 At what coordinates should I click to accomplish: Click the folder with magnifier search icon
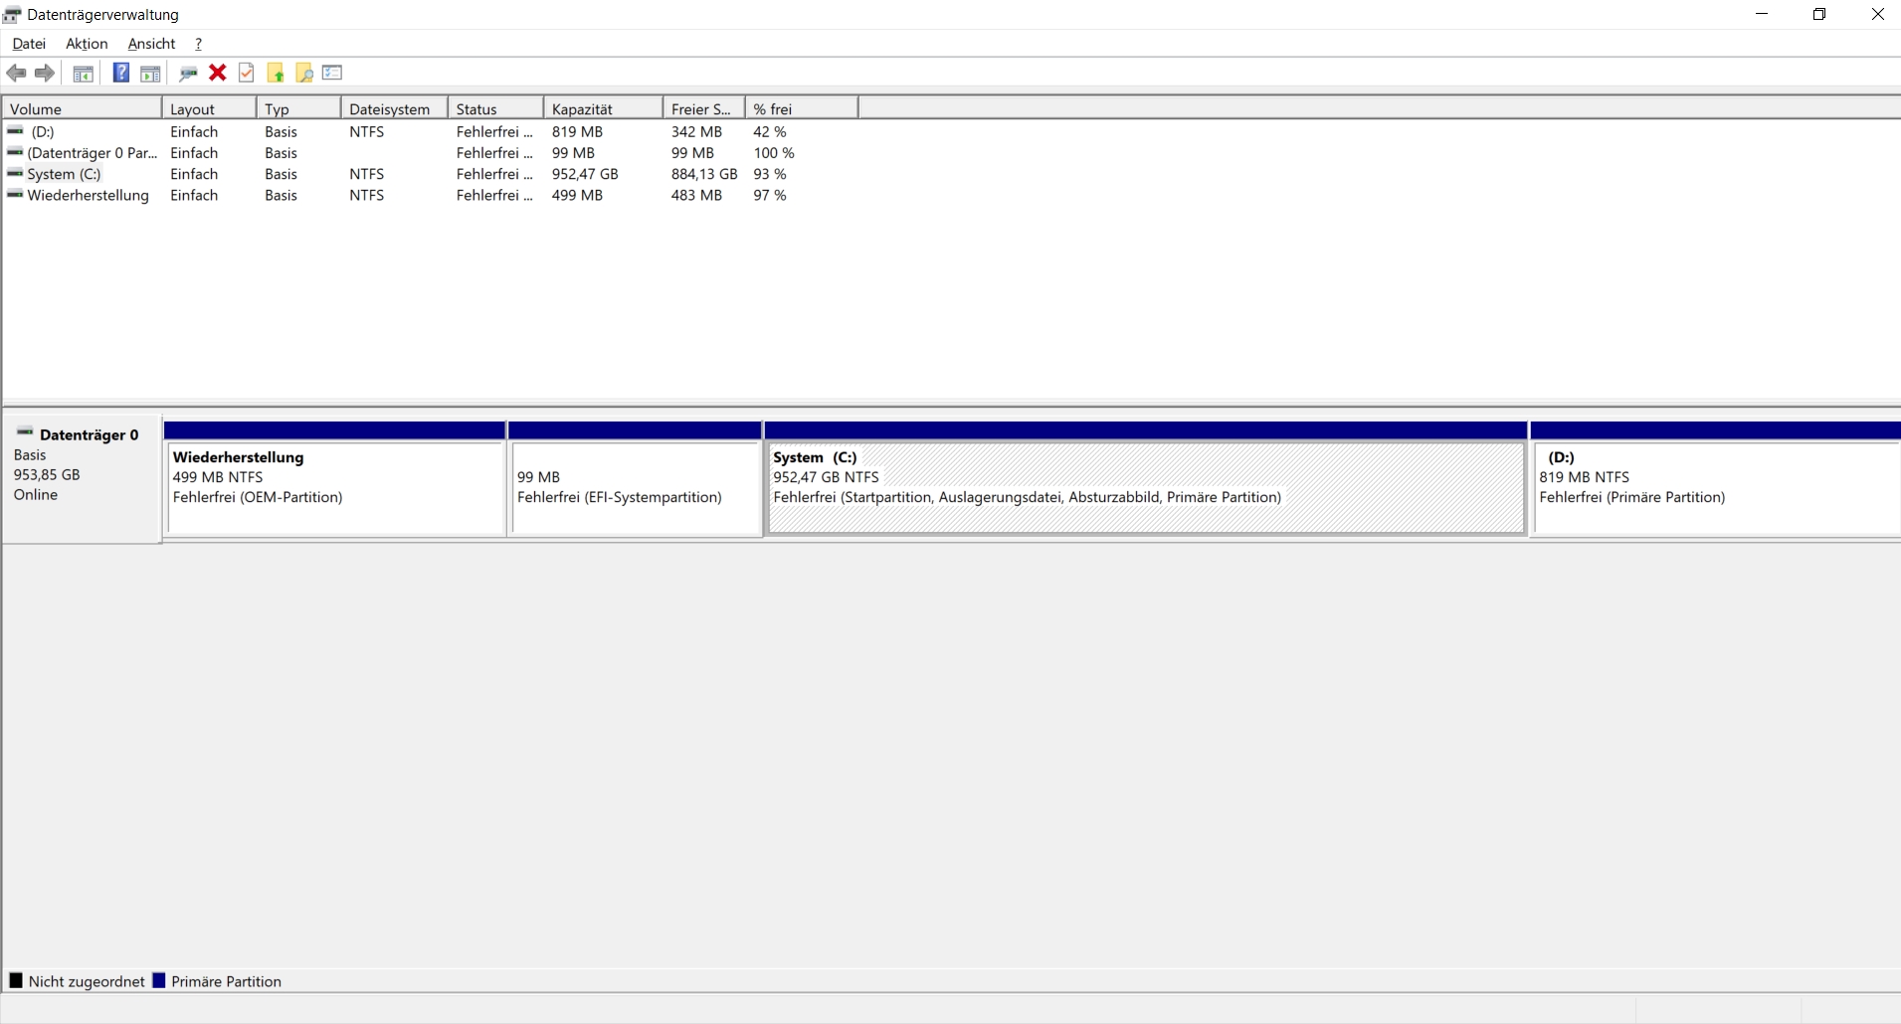[304, 73]
